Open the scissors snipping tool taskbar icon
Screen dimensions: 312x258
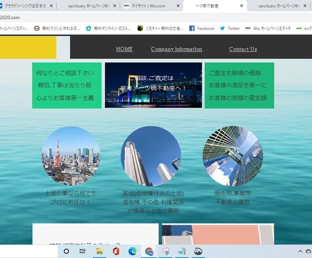[x=165, y=251]
